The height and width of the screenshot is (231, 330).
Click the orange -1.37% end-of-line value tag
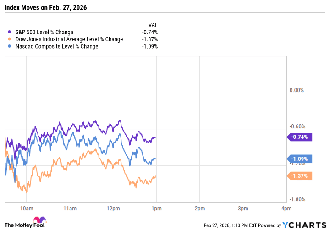[299, 176]
